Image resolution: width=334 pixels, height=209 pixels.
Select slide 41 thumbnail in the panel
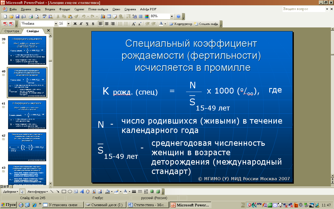pos(27,115)
